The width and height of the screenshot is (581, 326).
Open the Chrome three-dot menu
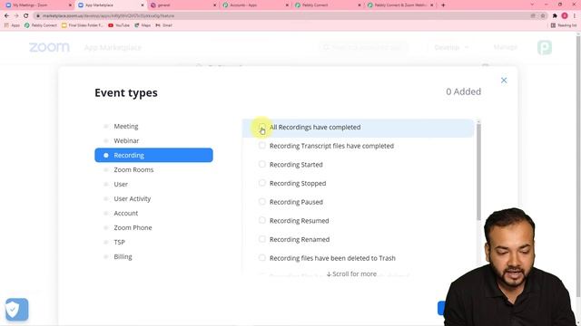click(x=575, y=16)
